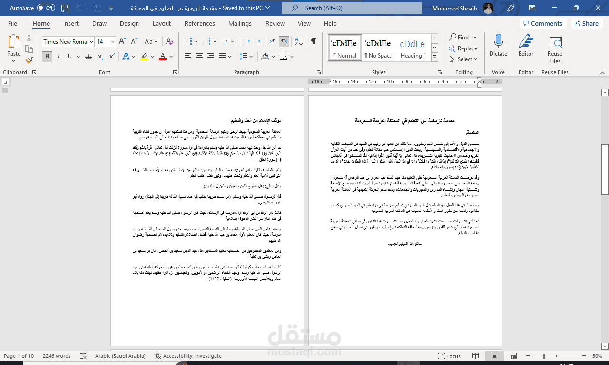
Task: Toggle AutoSave switch
Action: pos(46,8)
